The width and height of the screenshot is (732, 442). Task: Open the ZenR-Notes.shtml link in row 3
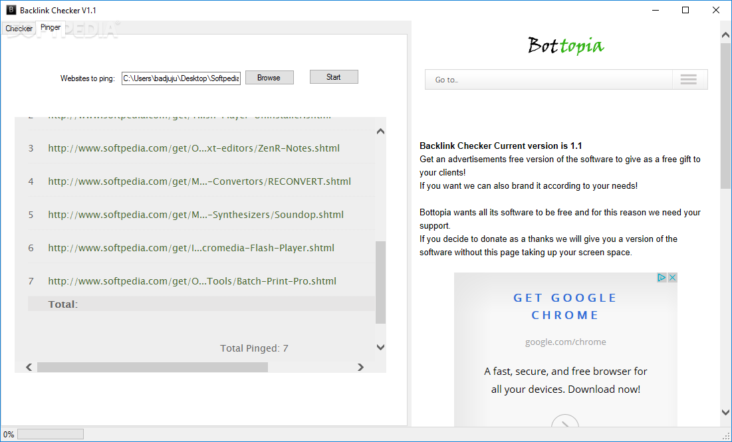click(193, 148)
